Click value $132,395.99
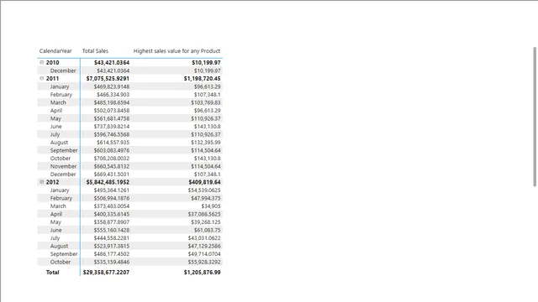538x302 pixels. pos(206,143)
